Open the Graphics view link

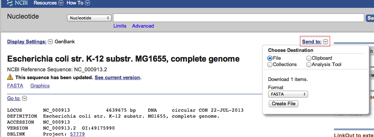pyautogui.click(x=40, y=86)
